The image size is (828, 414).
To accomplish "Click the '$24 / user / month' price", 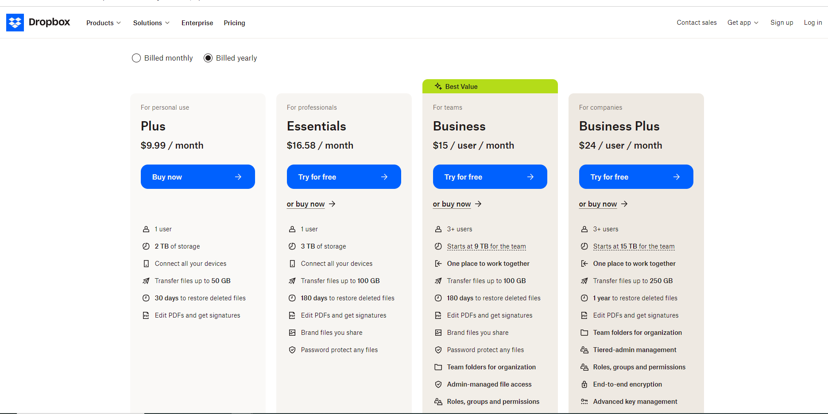I will pos(620,146).
